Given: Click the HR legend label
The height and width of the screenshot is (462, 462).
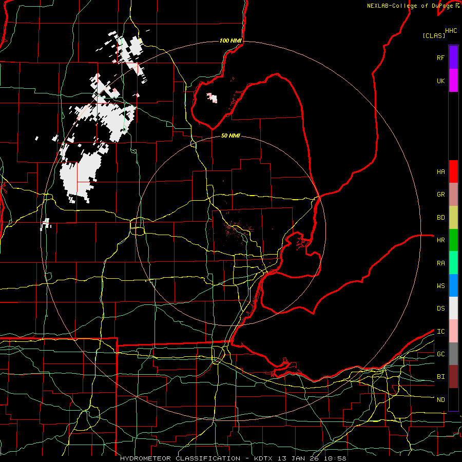Looking at the screenshot, I should click(x=441, y=240).
